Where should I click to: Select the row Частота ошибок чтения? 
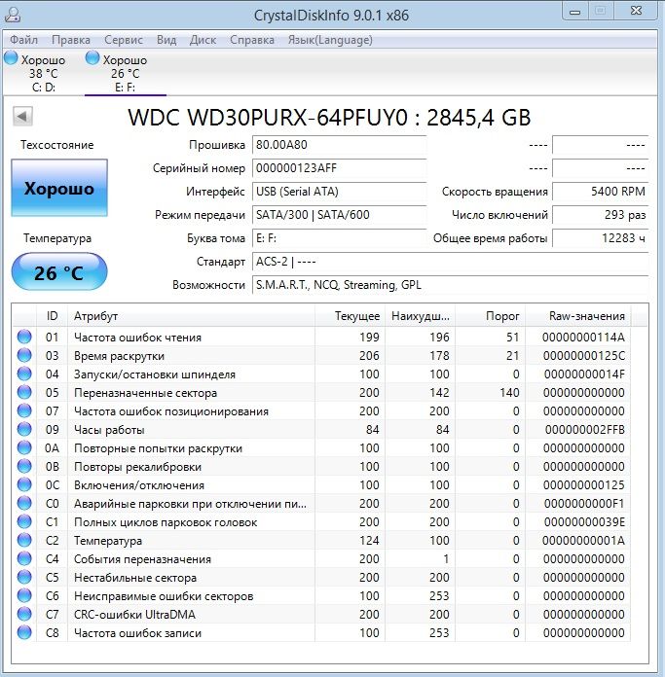[321, 337]
